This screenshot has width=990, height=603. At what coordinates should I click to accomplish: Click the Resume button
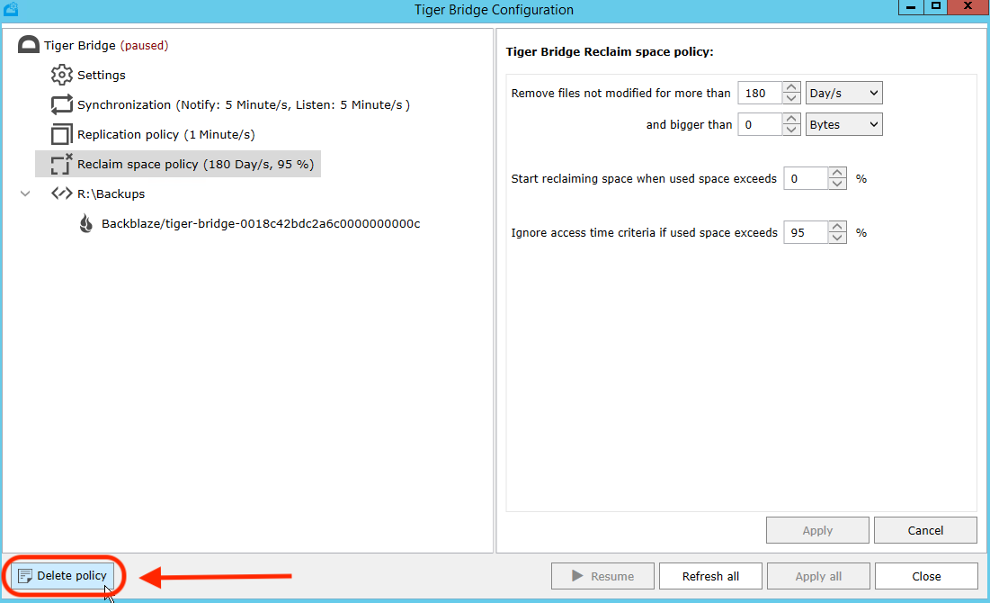[602, 576]
